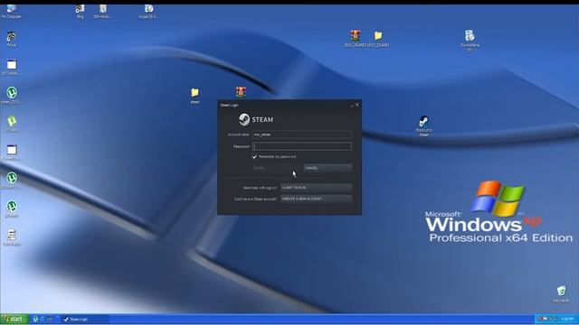579x325 pixels.
Task: Click the I CAN'T SIGN IN button
Action: point(316,188)
